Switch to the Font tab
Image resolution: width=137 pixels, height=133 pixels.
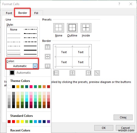[x=9, y=13]
